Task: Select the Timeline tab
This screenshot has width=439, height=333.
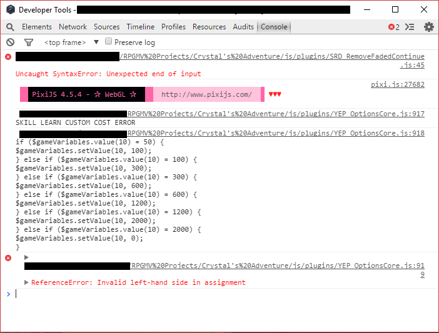Action: click(x=140, y=27)
